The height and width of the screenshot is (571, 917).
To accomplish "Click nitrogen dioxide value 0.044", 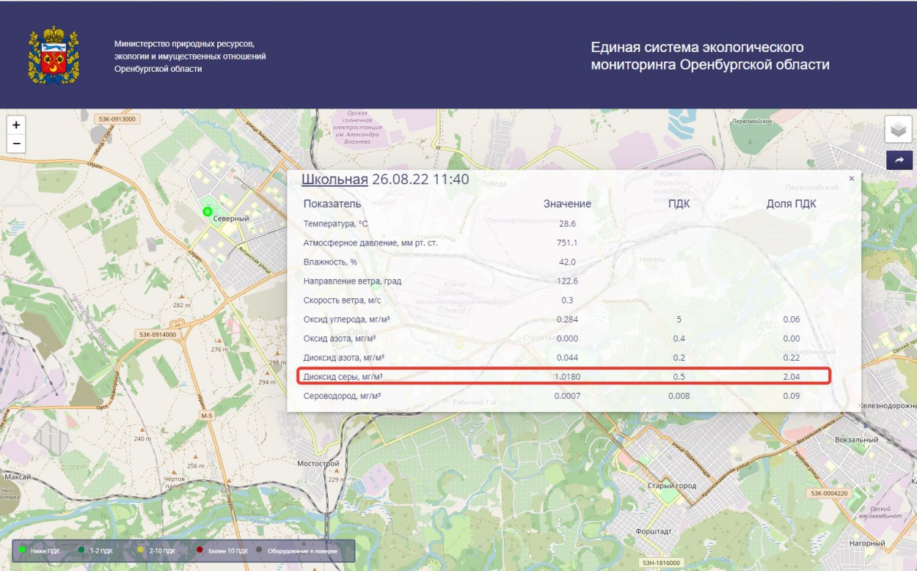I will coord(567,358).
